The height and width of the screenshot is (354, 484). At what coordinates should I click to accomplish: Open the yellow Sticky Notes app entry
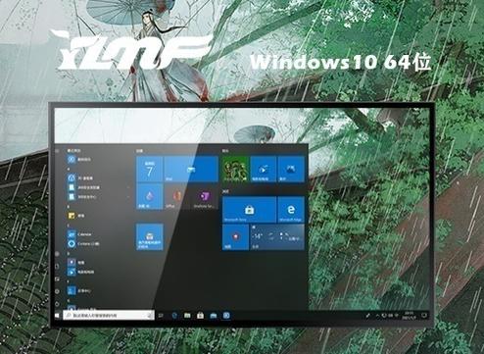pyautogui.click(x=76, y=216)
